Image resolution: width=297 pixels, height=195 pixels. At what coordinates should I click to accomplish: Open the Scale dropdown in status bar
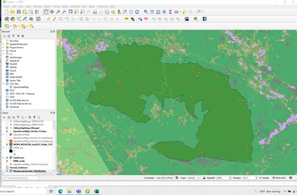click(x=198, y=178)
